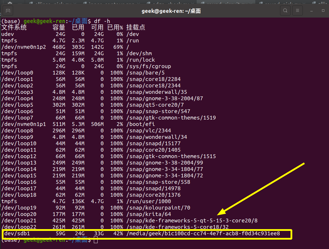329x249 pixels.
Task: Click the /snap/core18/2344 mount point
Action: click(x=153, y=85)
